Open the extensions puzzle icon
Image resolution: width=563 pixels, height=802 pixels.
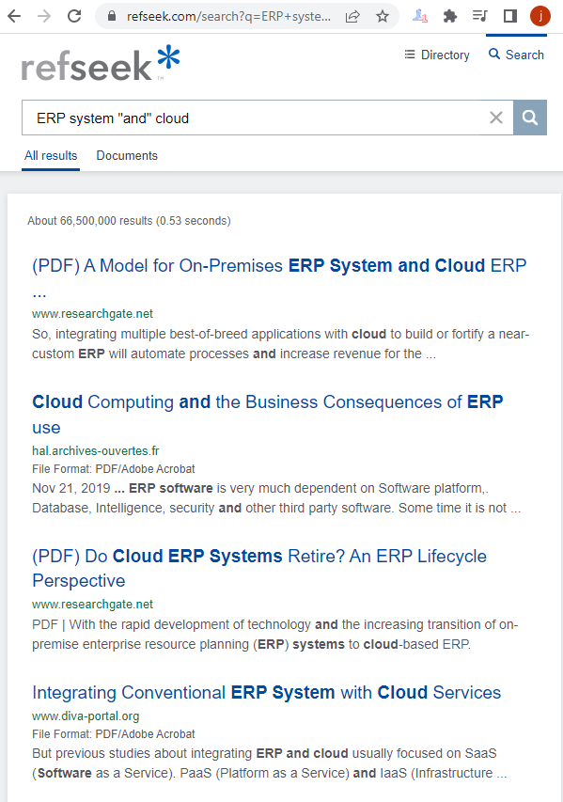[449, 16]
